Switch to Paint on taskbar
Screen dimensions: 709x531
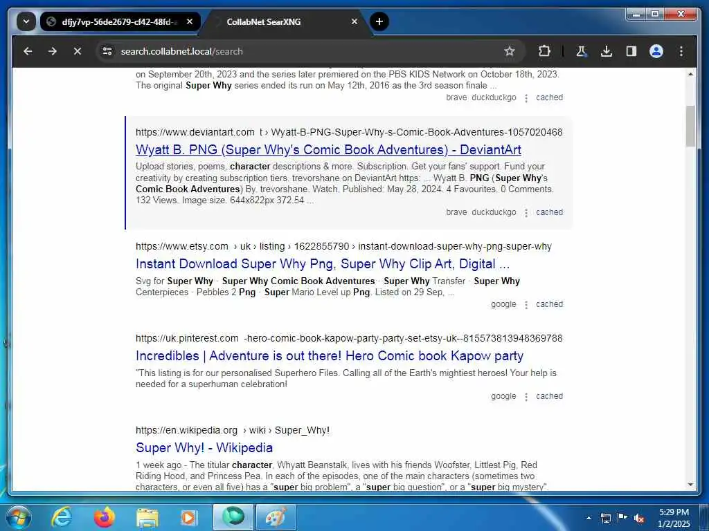pos(276,517)
